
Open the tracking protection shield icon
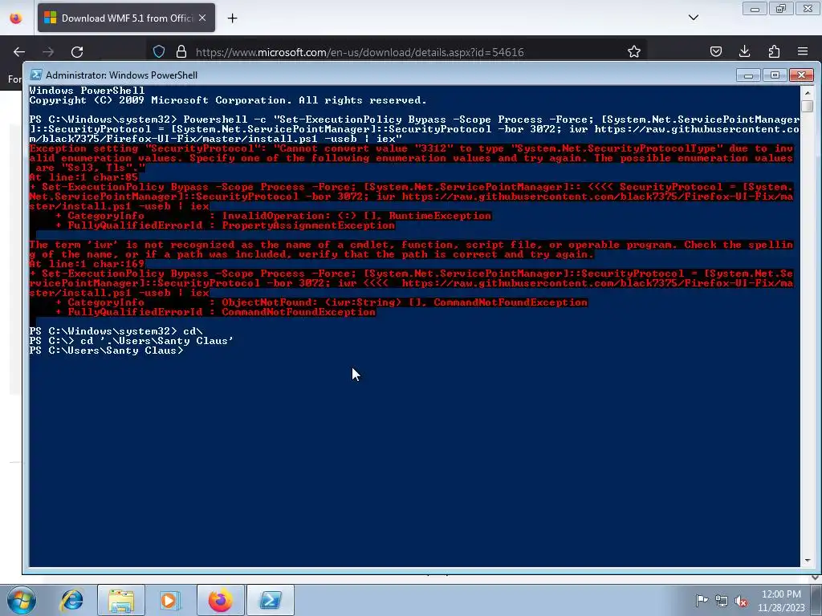pos(159,52)
